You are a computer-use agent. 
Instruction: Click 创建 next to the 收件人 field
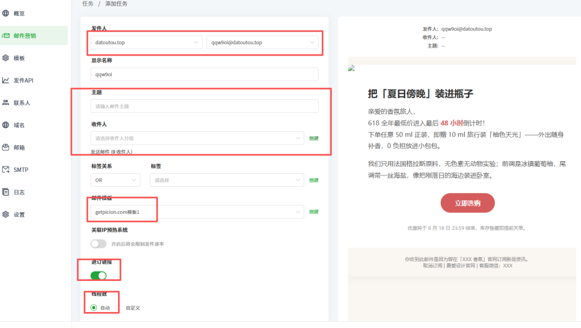pyautogui.click(x=314, y=137)
